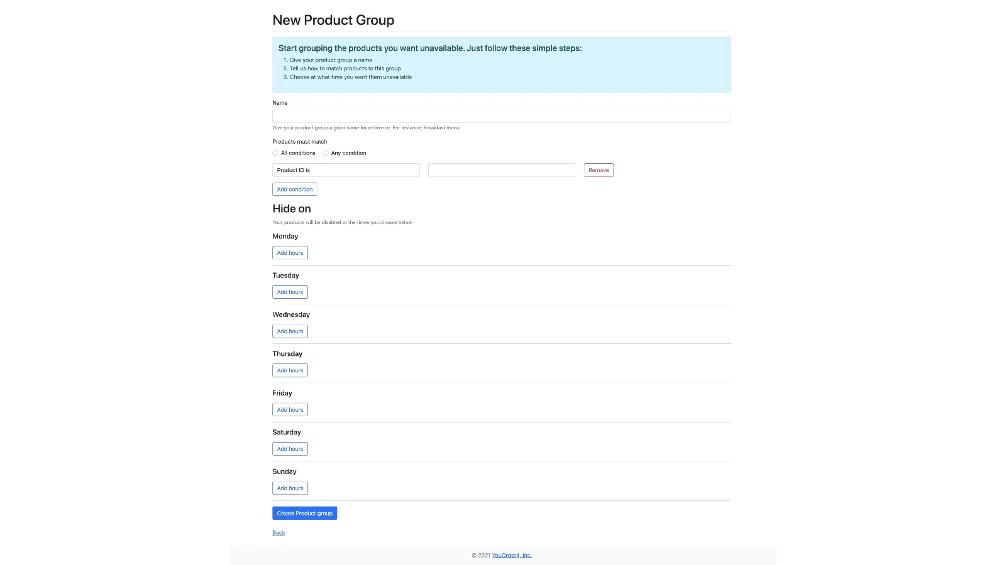Add hours for Saturday

pos(290,449)
